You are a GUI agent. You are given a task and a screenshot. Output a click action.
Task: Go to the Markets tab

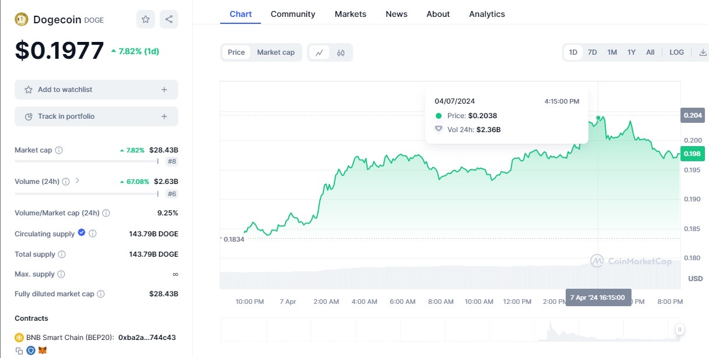pos(351,14)
